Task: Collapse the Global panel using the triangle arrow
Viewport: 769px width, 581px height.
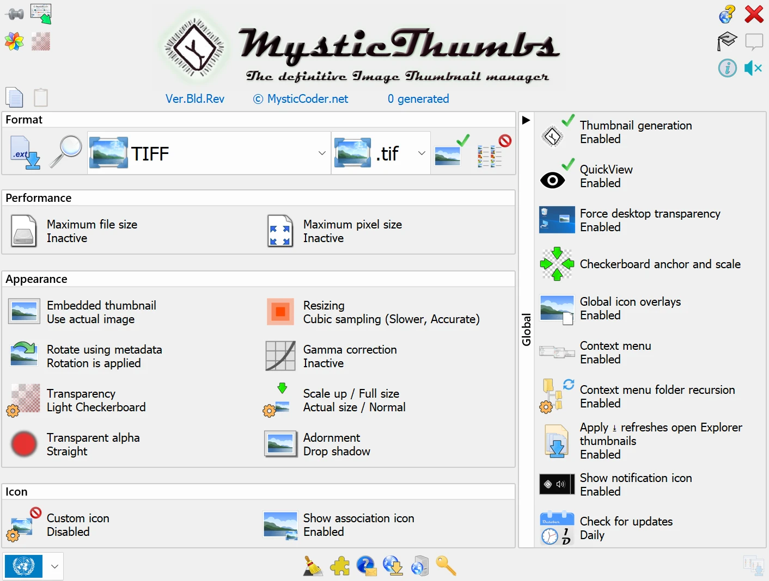Action: coord(526,120)
